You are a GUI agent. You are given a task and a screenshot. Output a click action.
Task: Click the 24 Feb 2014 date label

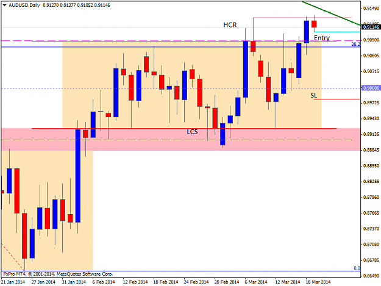click(196, 282)
